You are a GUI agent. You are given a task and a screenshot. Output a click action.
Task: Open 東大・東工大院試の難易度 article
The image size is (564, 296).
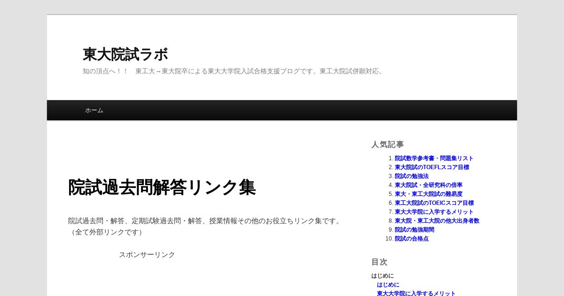tap(429, 194)
